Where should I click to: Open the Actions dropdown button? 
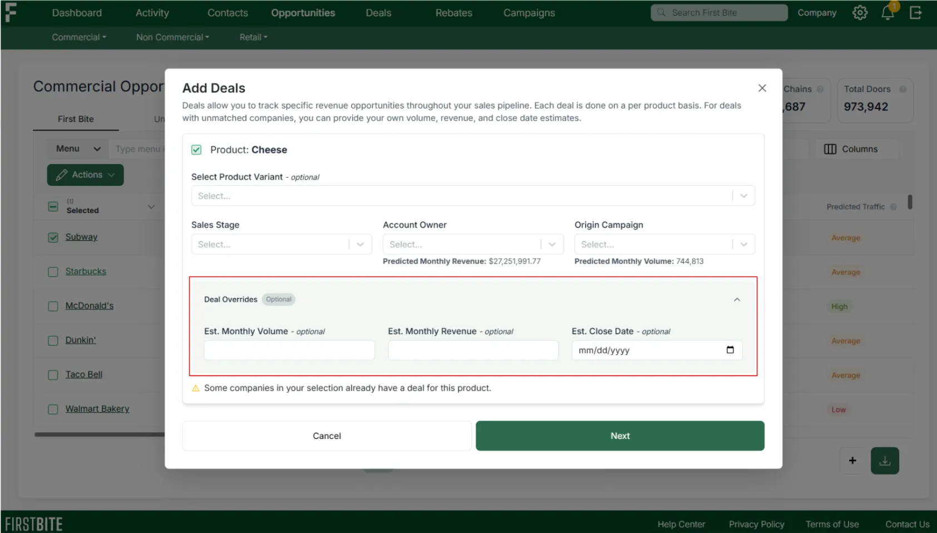(x=85, y=175)
